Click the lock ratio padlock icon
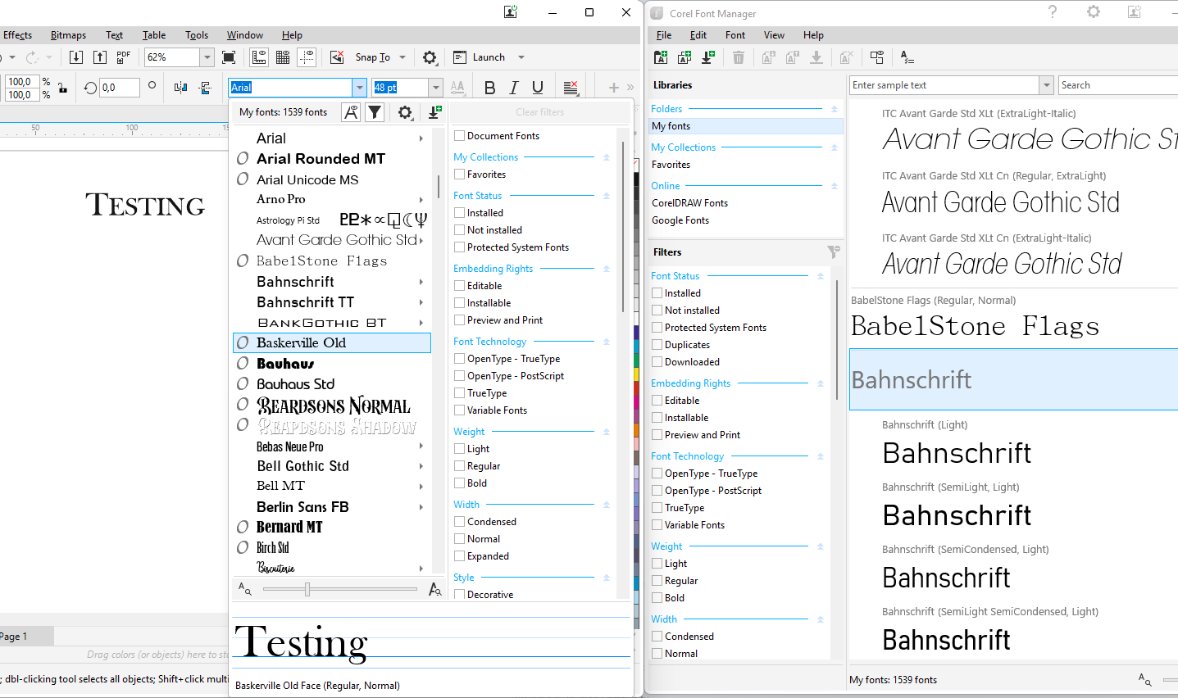1178x698 pixels. (62, 88)
